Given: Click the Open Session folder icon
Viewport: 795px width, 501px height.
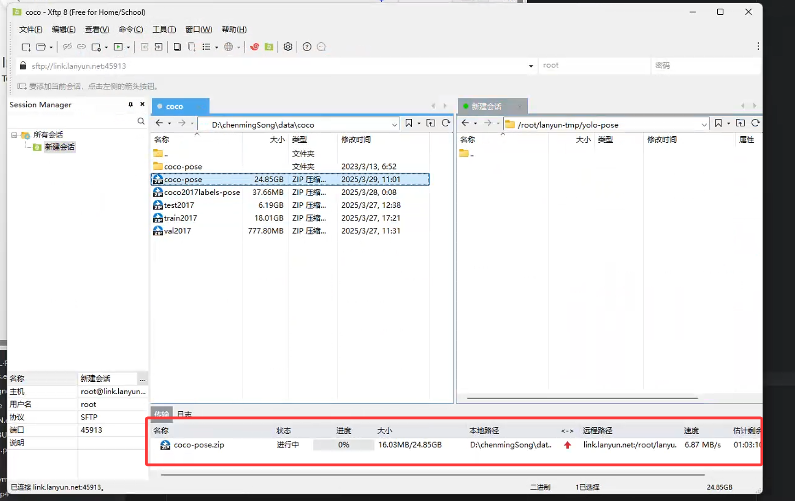Looking at the screenshot, I should pyautogui.click(x=41, y=47).
